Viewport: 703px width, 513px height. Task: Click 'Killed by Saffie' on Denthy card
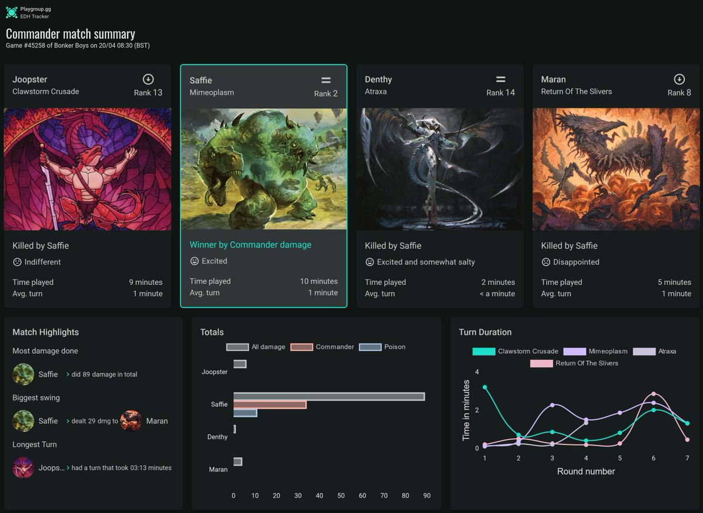click(393, 246)
